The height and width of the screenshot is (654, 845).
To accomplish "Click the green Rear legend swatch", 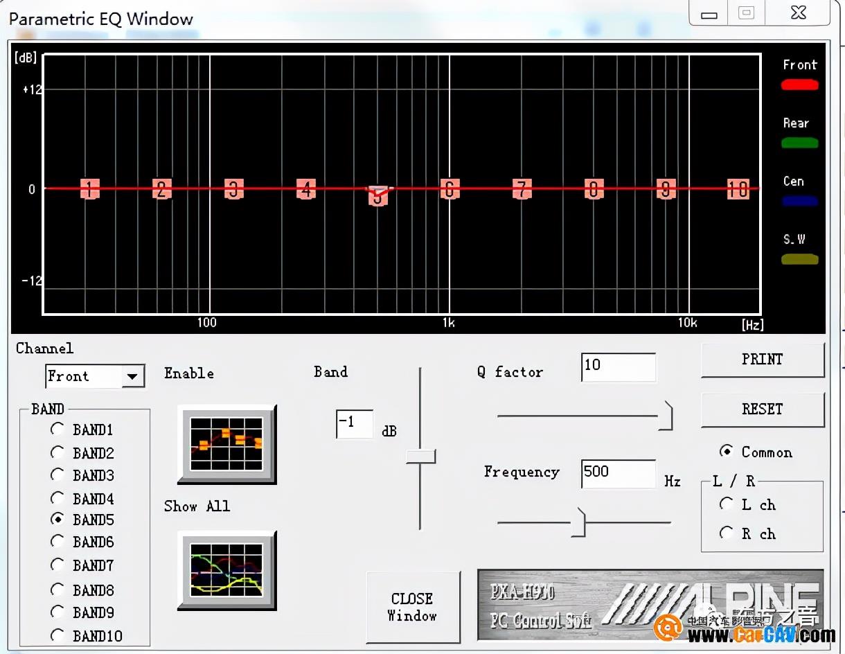I will click(800, 143).
